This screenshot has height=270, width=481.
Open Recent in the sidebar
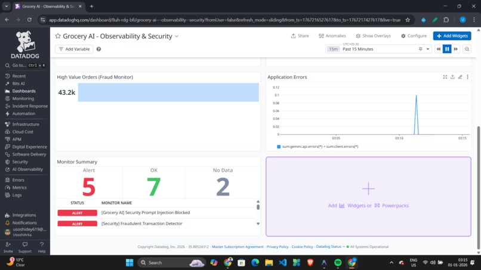18,76
